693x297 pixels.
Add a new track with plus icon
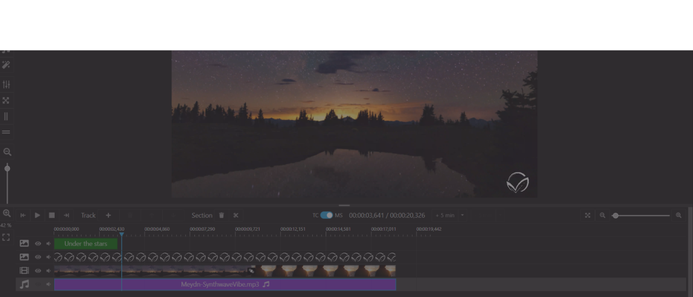coord(108,215)
